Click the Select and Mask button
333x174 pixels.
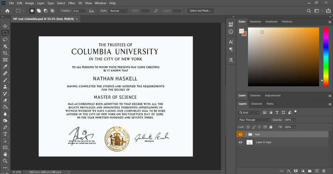pyautogui.click(x=200, y=11)
